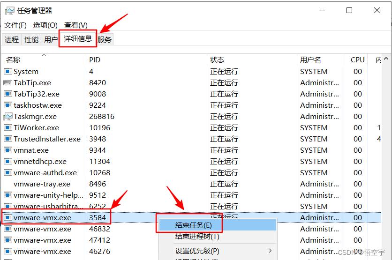Click the Taskmgr.exe process icon

(8, 116)
